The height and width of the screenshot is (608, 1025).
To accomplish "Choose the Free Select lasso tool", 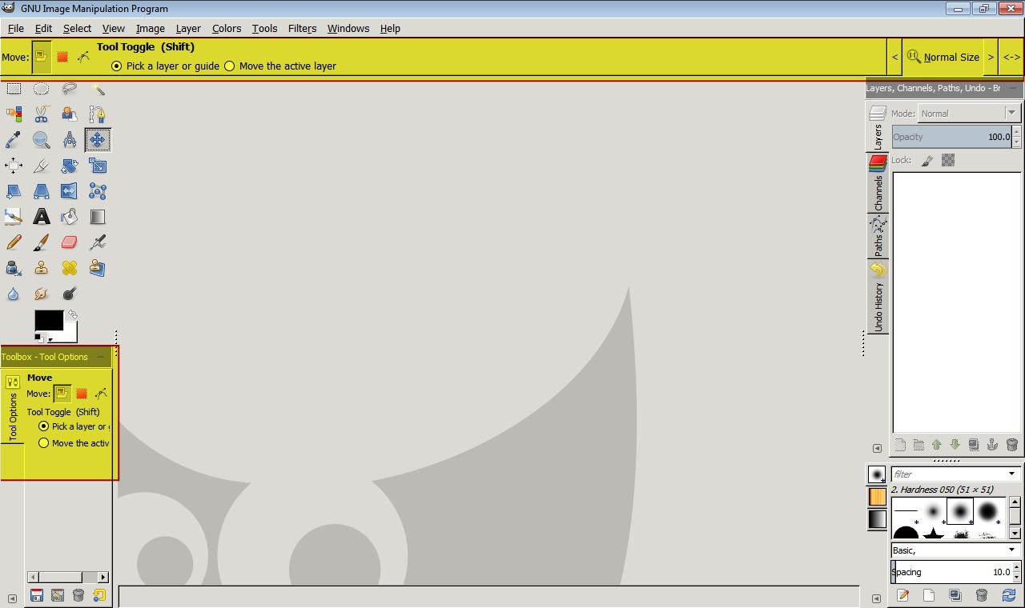I will (70, 89).
